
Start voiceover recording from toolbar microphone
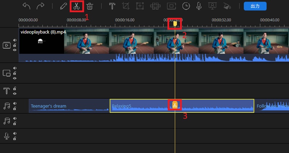tap(199, 6)
